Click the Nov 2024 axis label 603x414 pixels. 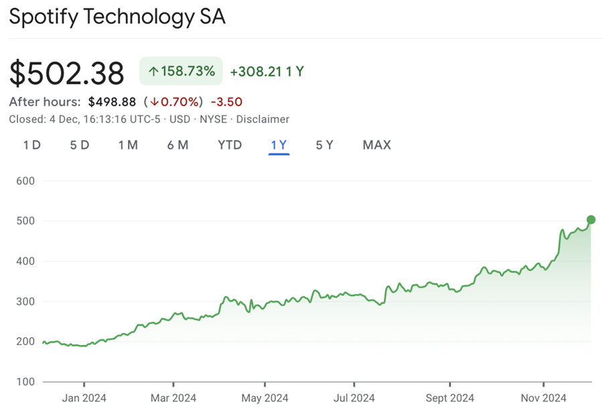543,398
